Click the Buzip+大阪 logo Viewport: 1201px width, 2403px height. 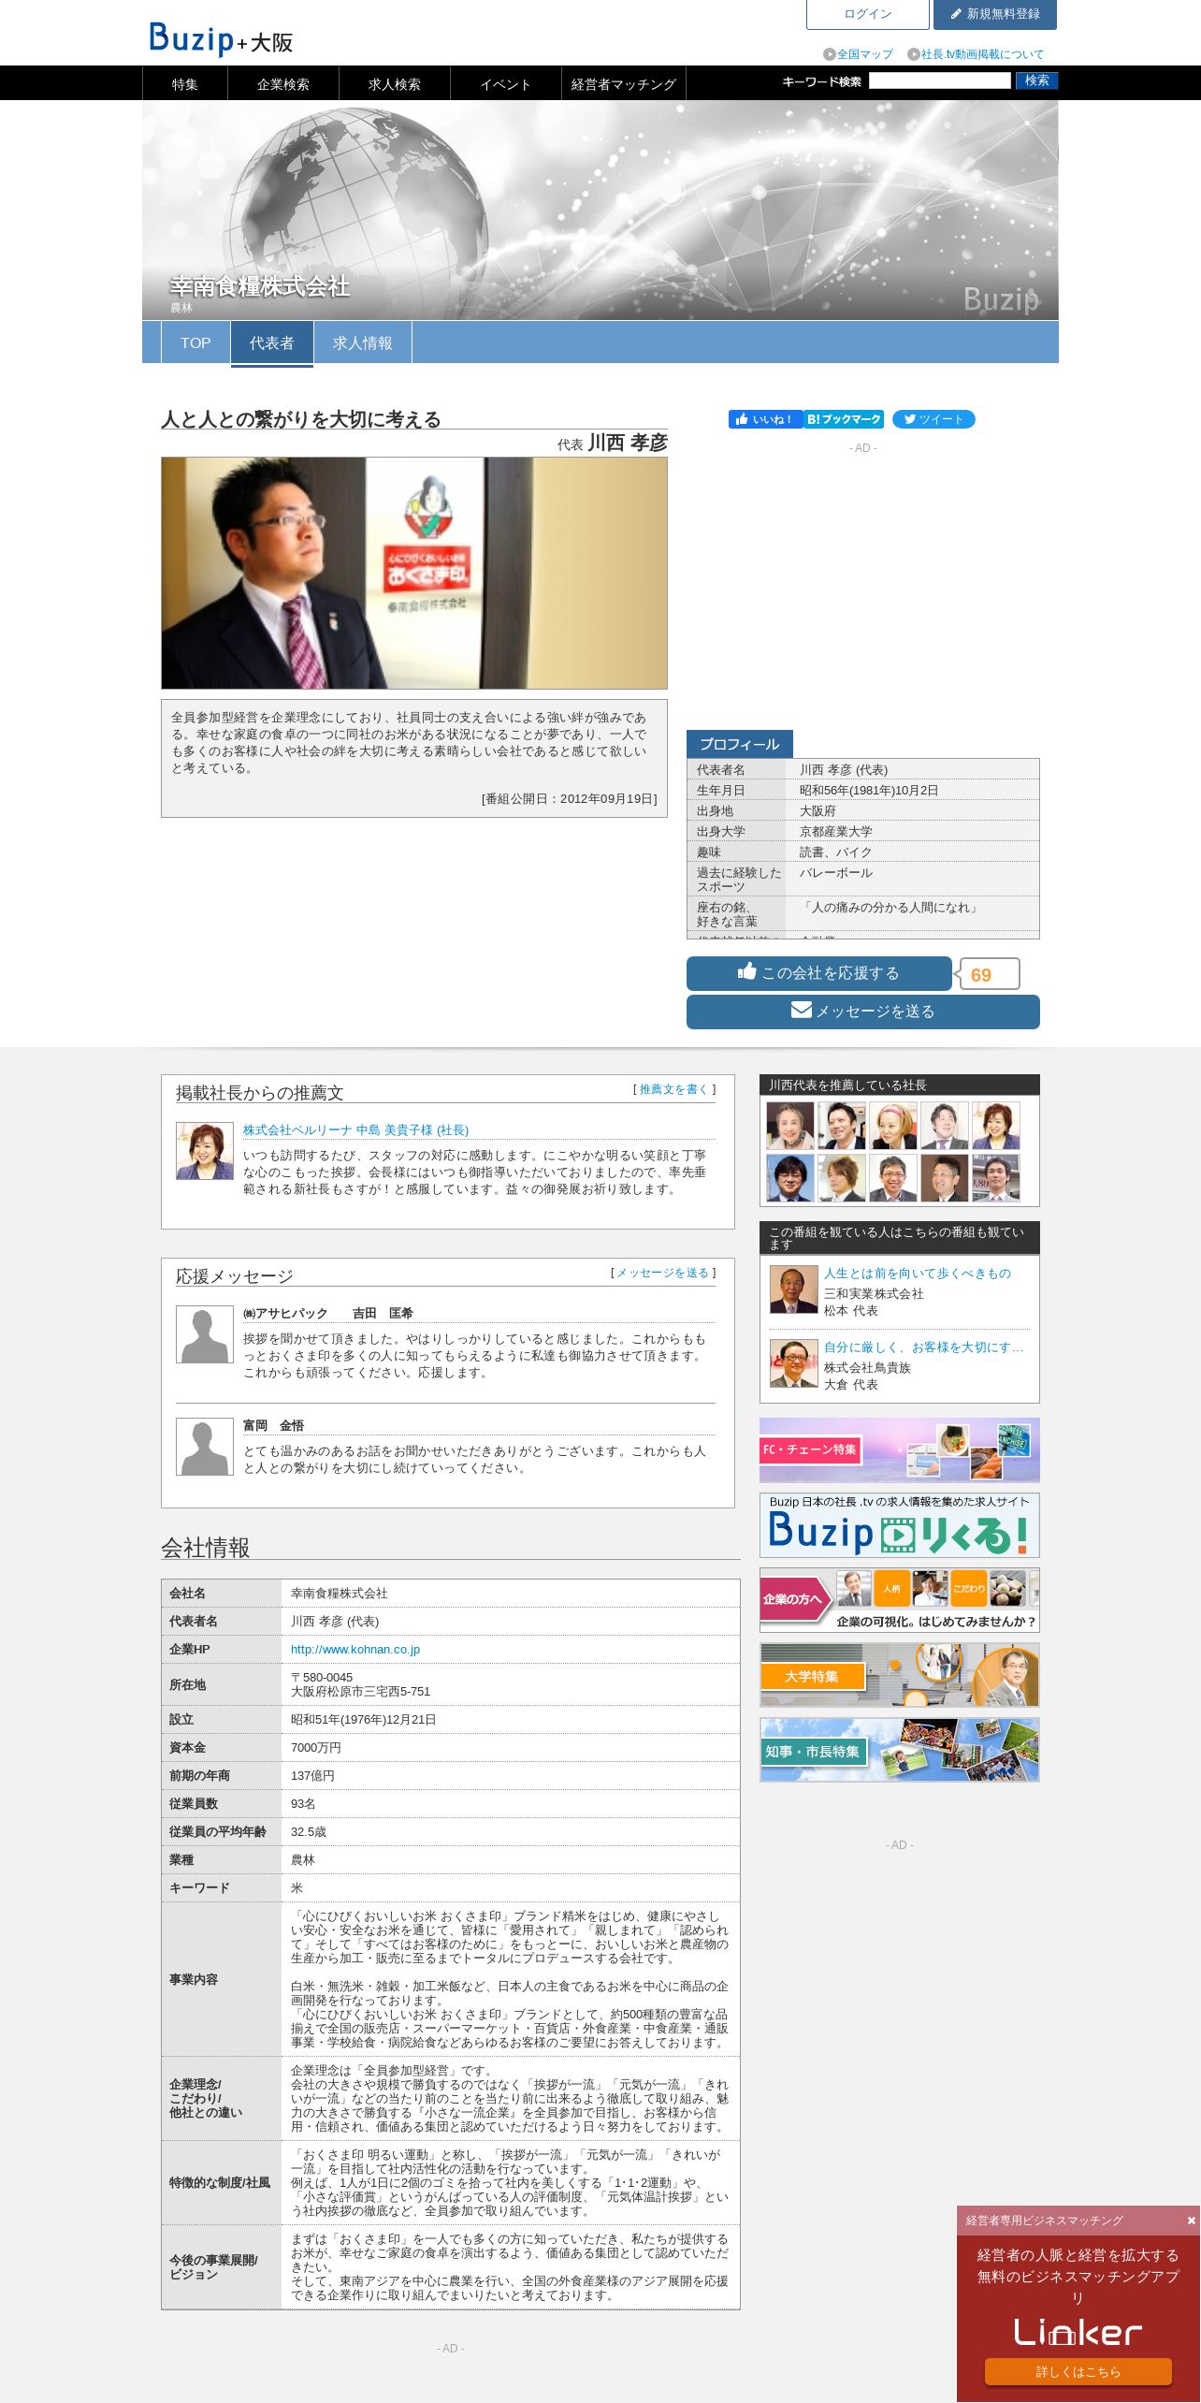pyautogui.click(x=221, y=39)
